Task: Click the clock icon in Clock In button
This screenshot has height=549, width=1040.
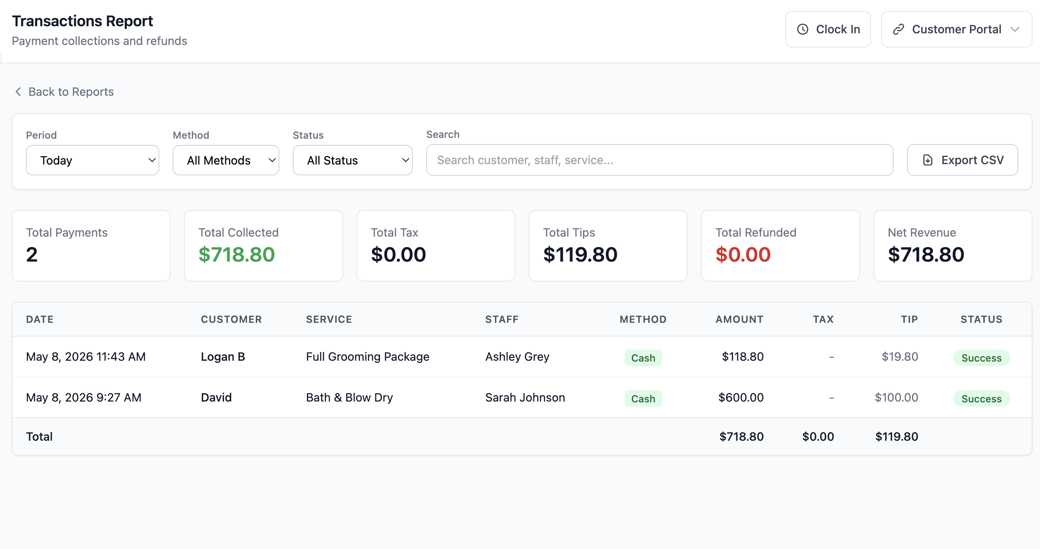Action: pyautogui.click(x=803, y=29)
